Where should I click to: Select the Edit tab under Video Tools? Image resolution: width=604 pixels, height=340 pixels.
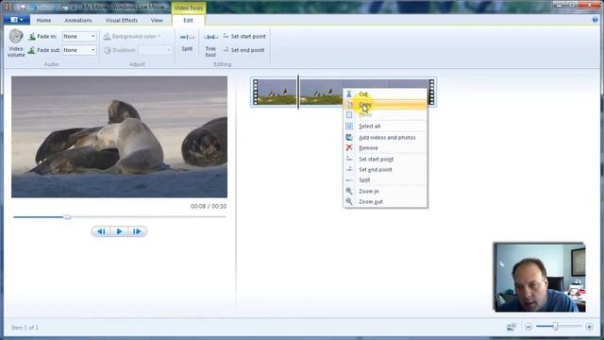click(x=189, y=20)
